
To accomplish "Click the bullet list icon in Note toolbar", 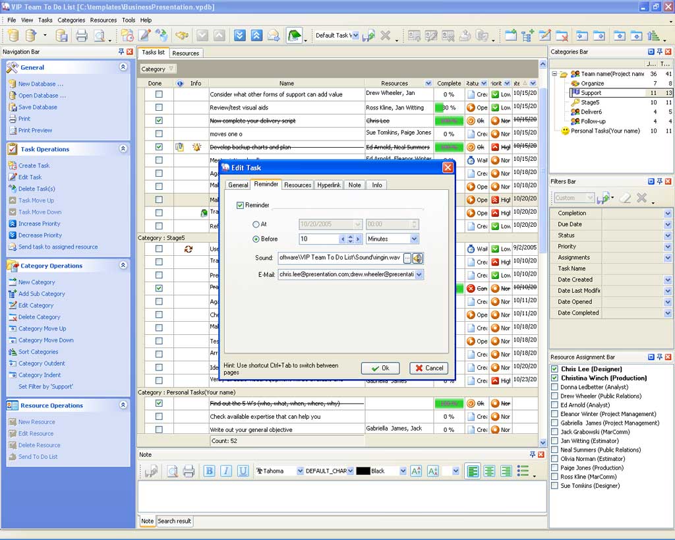I will click(x=523, y=471).
